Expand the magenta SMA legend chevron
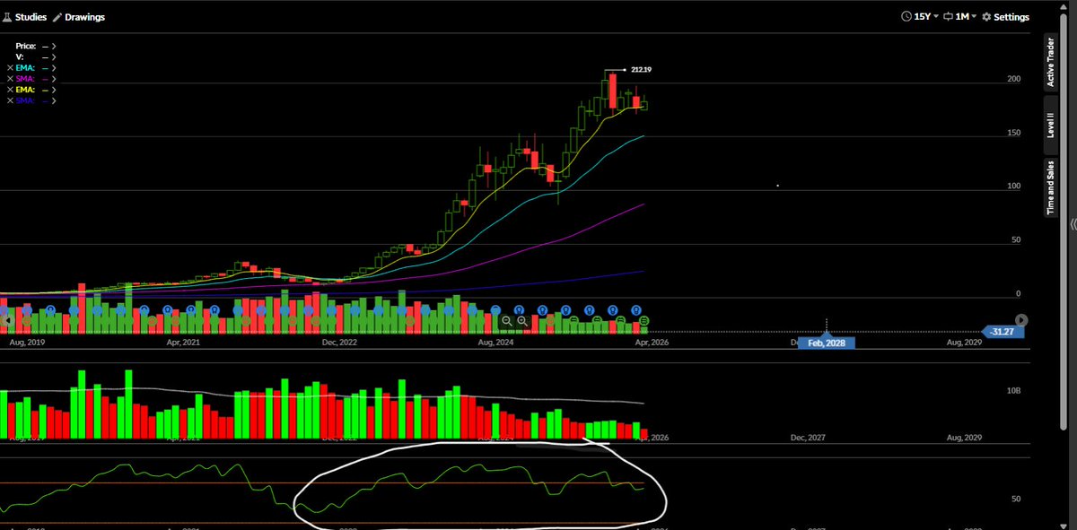Screen dimensions: 1077x530 (54, 79)
